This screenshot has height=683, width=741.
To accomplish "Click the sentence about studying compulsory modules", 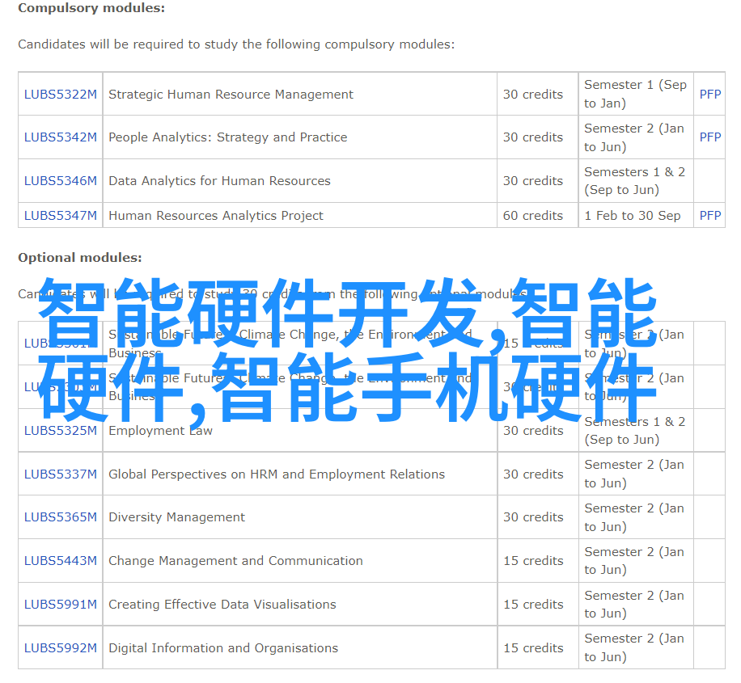I will (236, 44).
